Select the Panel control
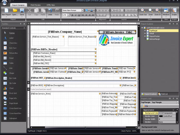The image size is (180, 135). 11,58
